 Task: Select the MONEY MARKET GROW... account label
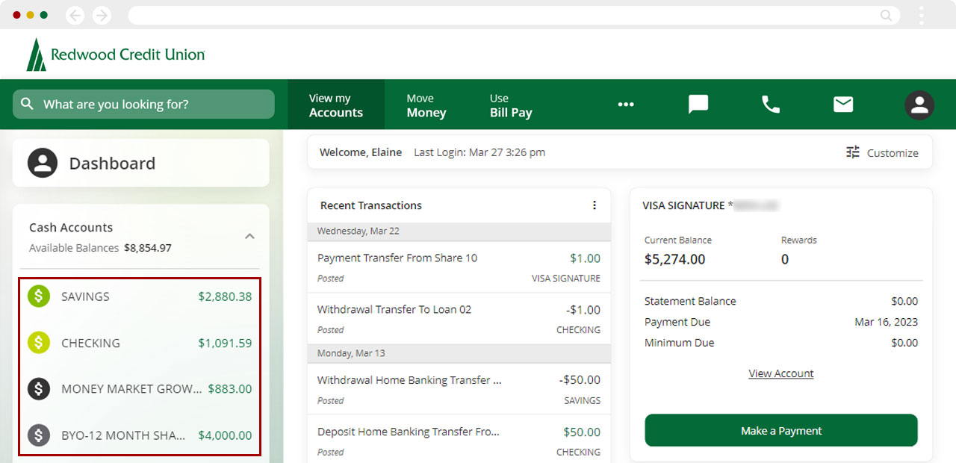pos(131,389)
